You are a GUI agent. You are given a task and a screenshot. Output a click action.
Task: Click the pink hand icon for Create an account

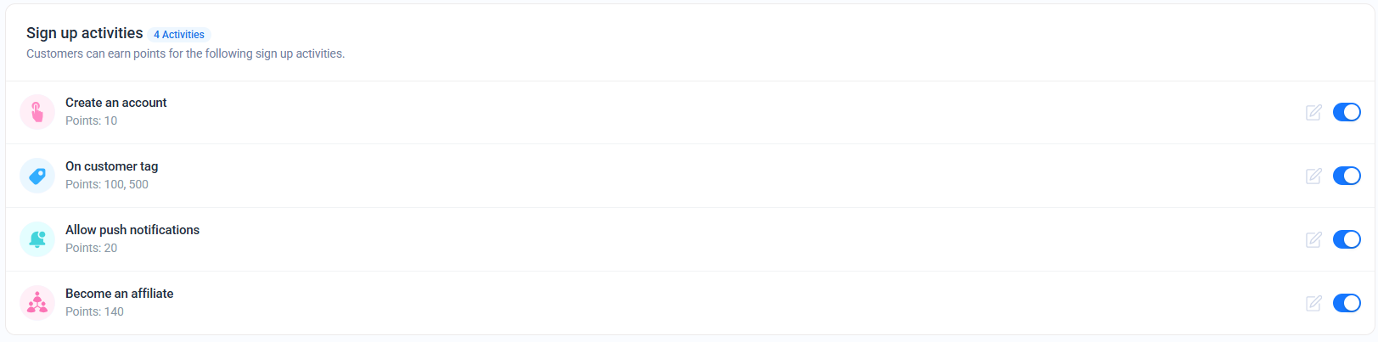[x=37, y=112]
